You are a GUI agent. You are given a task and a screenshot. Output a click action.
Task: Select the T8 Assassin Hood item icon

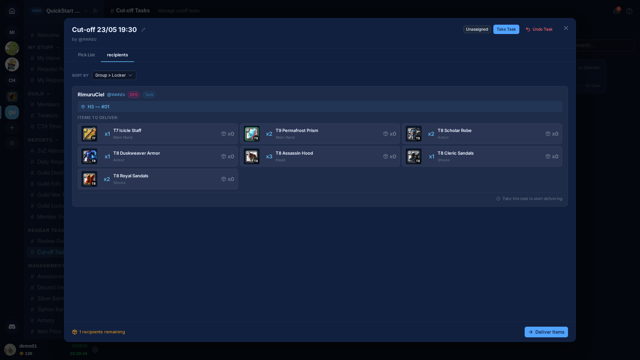252,156
